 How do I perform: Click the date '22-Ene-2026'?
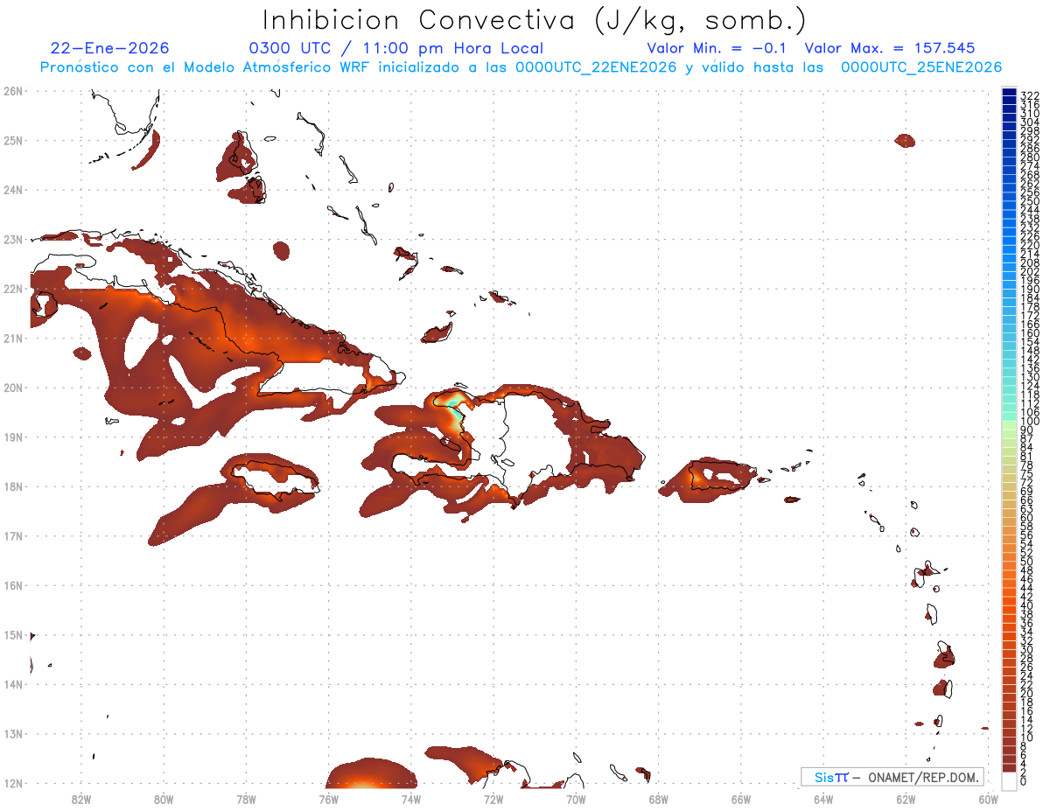click(109, 49)
